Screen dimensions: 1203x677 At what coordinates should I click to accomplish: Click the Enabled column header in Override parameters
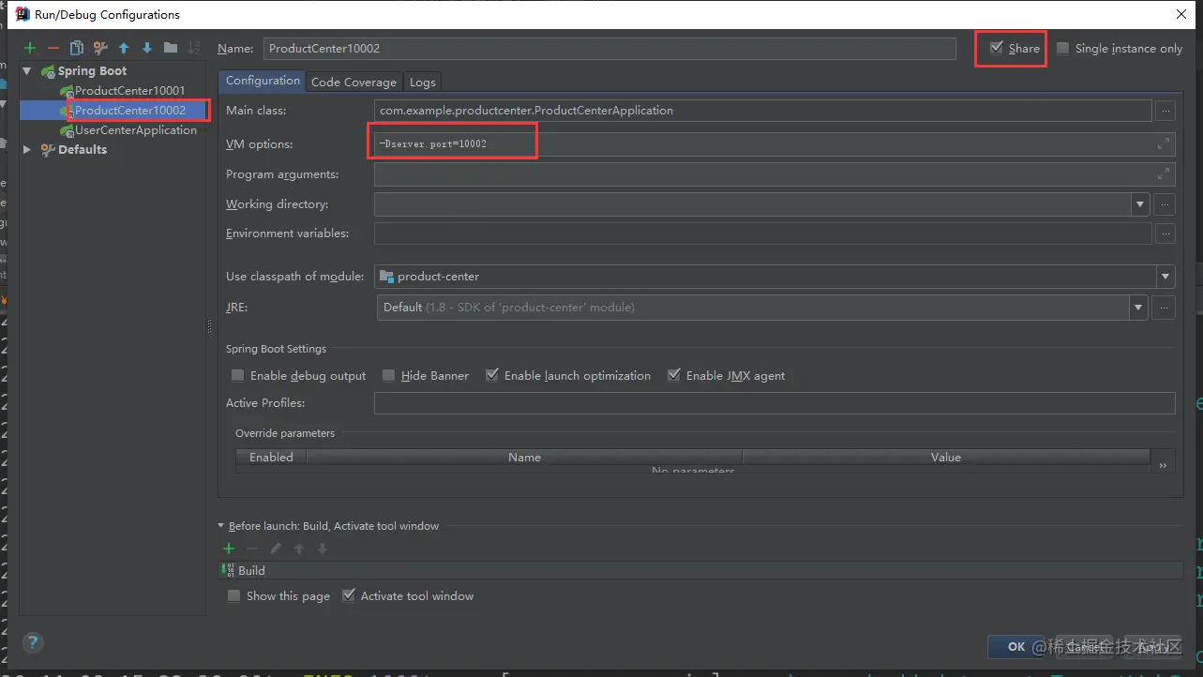tap(271, 458)
